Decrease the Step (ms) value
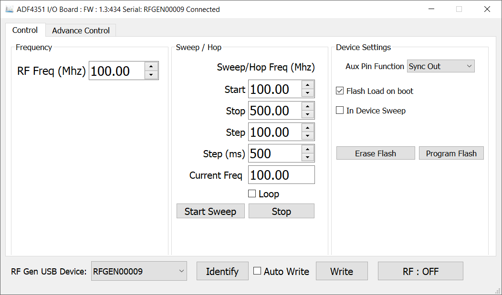The image size is (502, 295). click(308, 158)
